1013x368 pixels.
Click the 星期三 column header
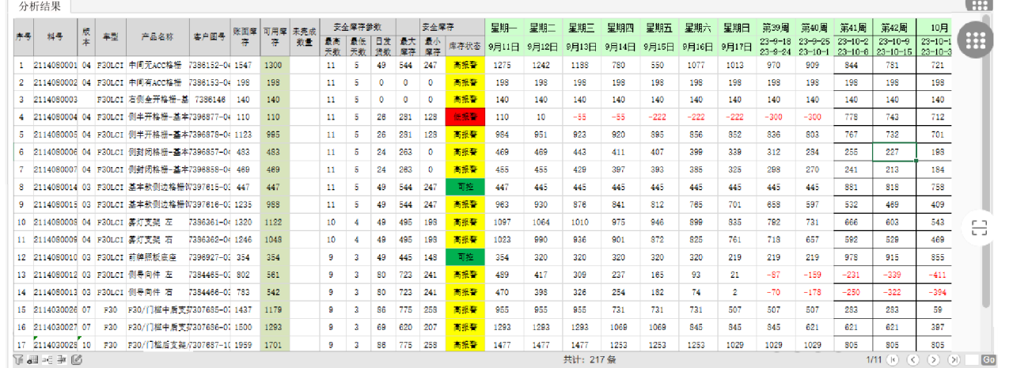tap(581, 27)
